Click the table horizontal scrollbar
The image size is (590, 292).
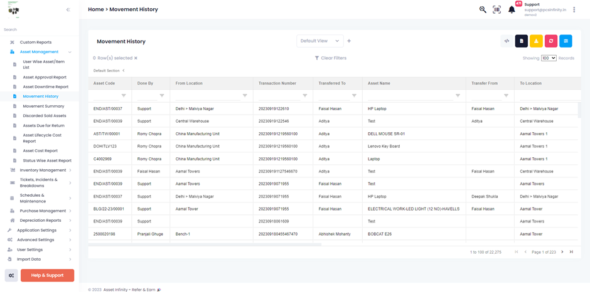coord(205,244)
